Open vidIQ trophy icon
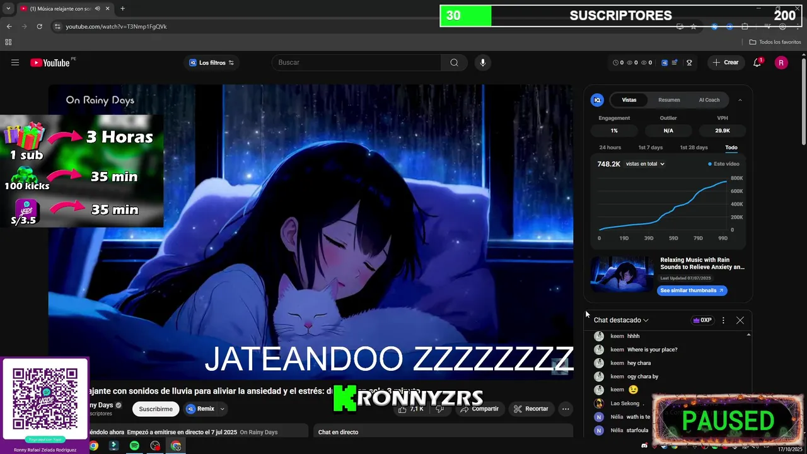The width and height of the screenshot is (807, 454). (x=689, y=62)
